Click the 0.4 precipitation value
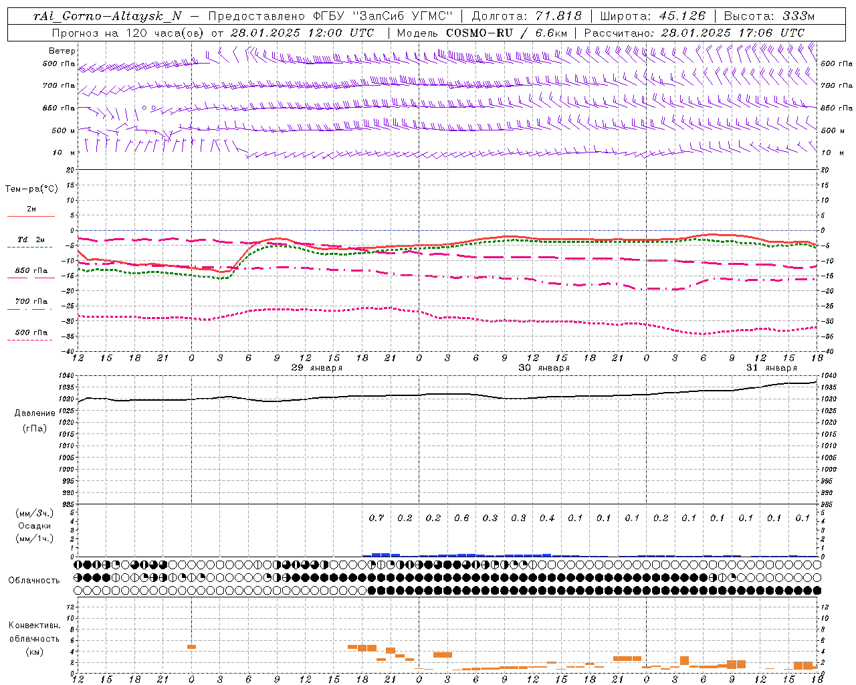The width and height of the screenshot is (856, 685). click(547, 518)
